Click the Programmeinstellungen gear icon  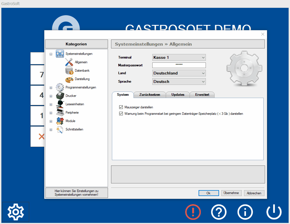point(60,87)
